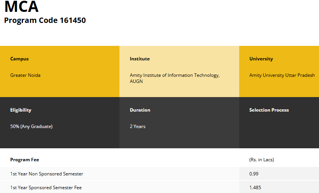Click Amity University Uttar Pradesh text
Viewport: 319px width, 193px height.
click(282, 75)
